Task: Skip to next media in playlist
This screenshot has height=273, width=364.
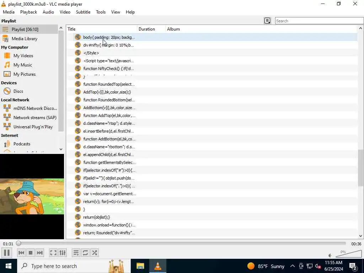Action: [x=40, y=253]
